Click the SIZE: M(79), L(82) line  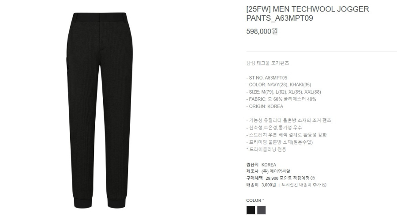pos(284,92)
